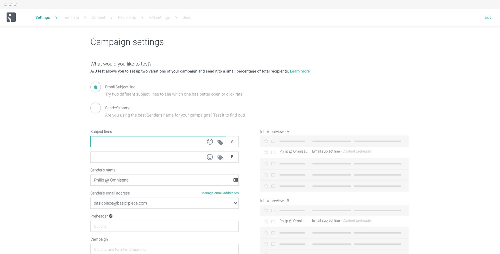Screen dimensions: 500x254
Task: Click the Preheader optional input field
Action: (164, 226)
